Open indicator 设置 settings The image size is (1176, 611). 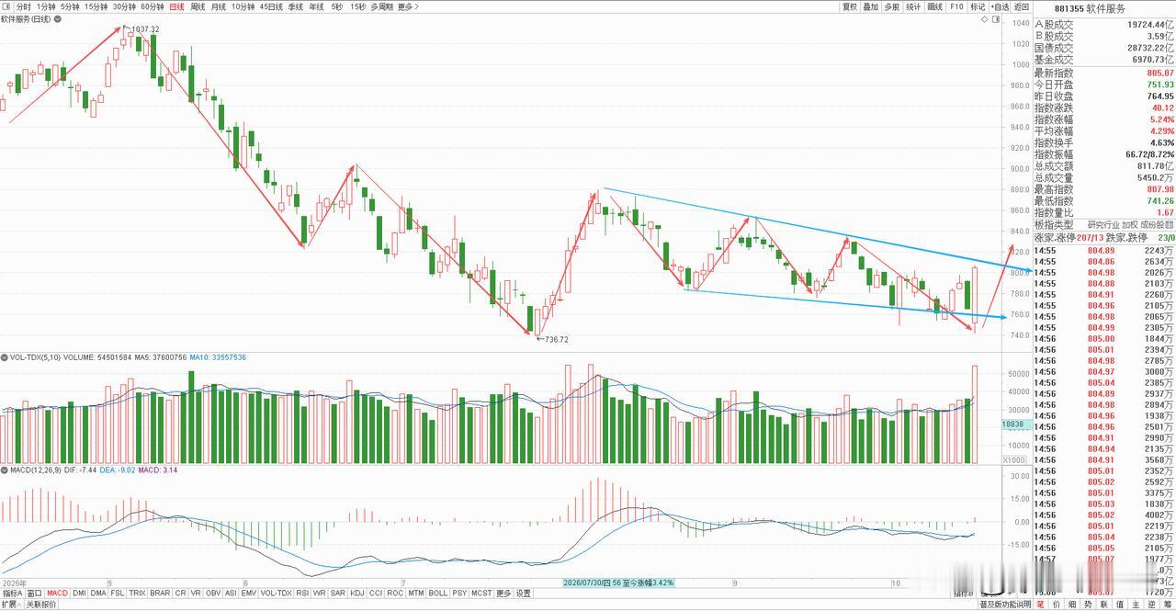pyautogui.click(x=524, y=594)
